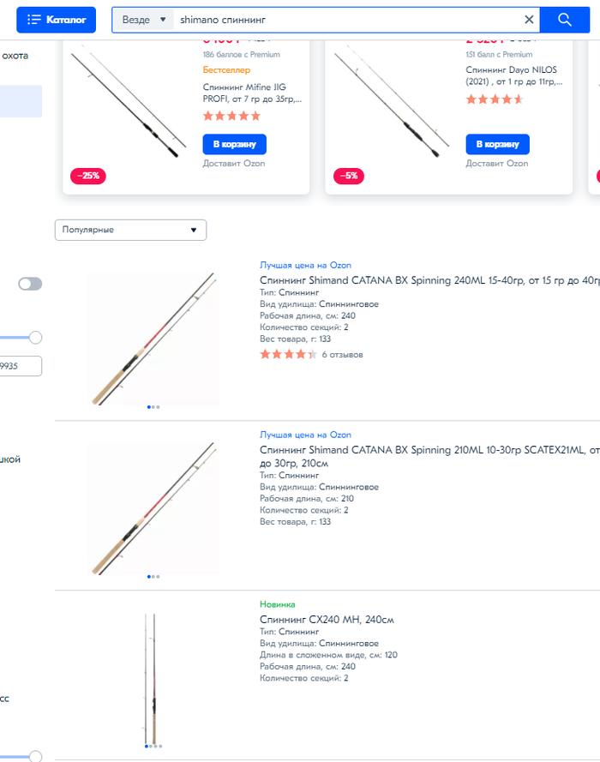The image size is (600, 762).
Task: Open the Везде search scope dropdown
Action: tap(144, 20)
